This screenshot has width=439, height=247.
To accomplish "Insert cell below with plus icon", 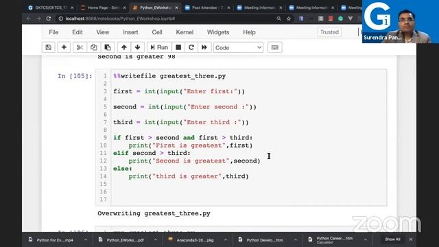I will point(64,47).
